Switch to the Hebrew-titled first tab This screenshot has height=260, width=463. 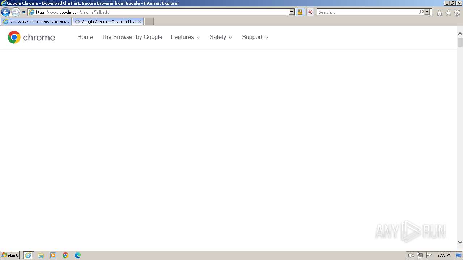tap(36, 22)
